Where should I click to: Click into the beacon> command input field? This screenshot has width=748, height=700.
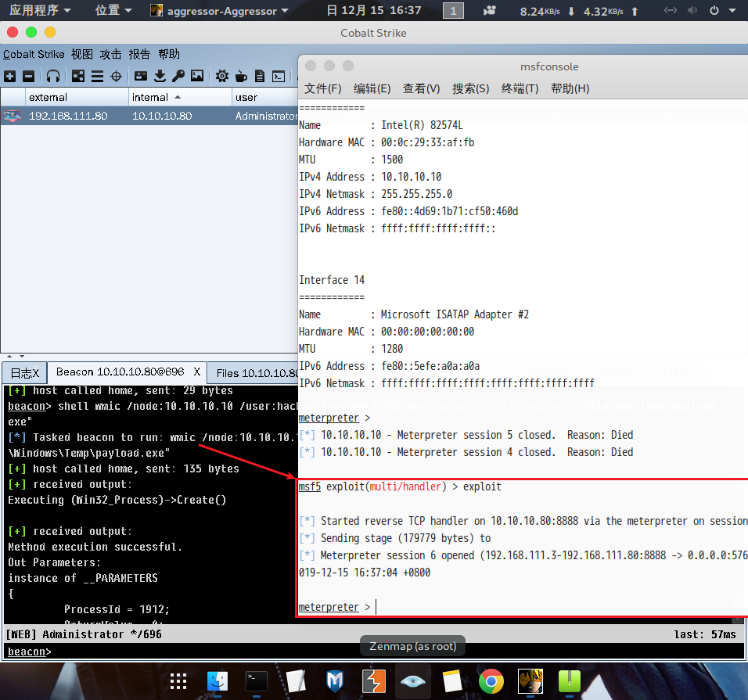[374, 652]
